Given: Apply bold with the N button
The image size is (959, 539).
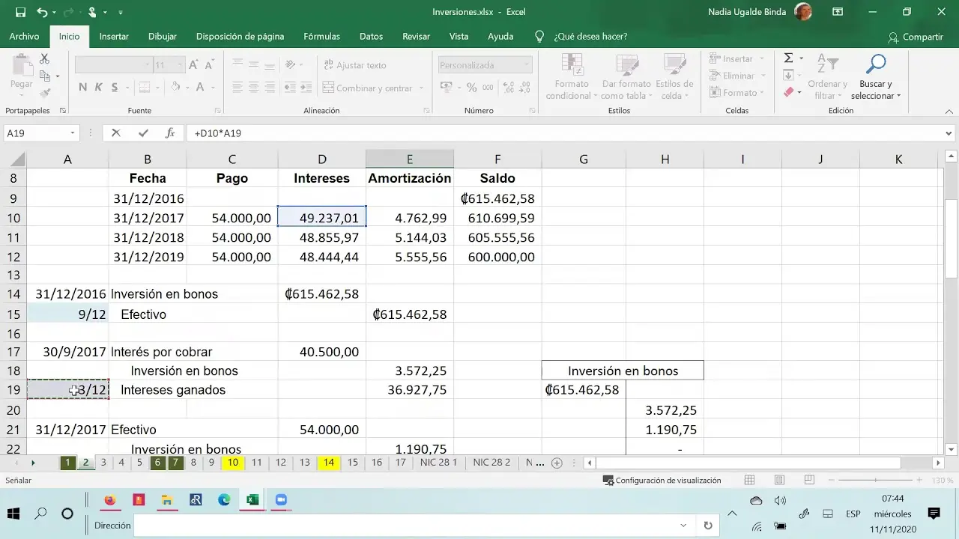Looking at the screenshot, I should click(x=83, y=88).
